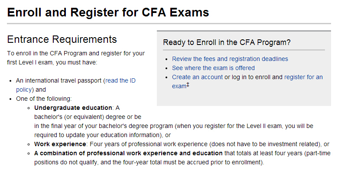Follow the "Create an account" link
This screenshot has width=341, height=176.
[x=197, y=77]
